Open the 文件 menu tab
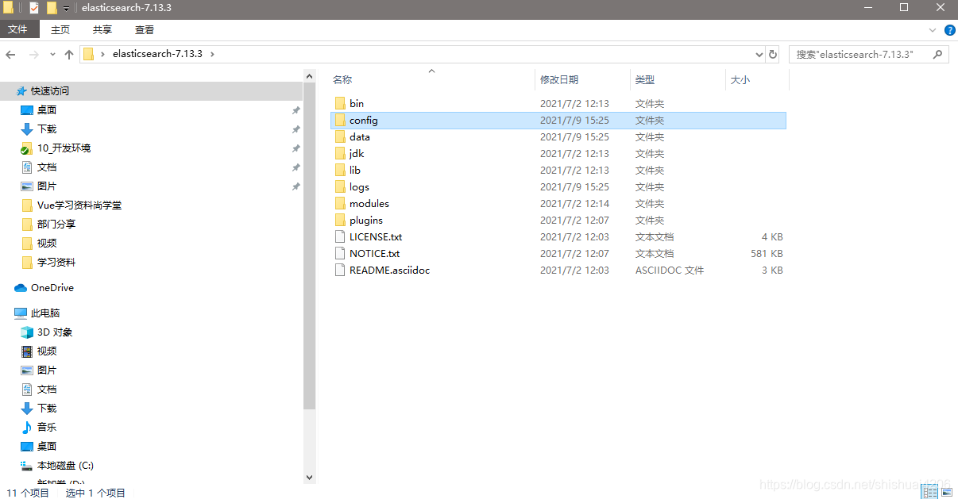The width and height of the screenshot is (958, 499). tap(17, 29)
